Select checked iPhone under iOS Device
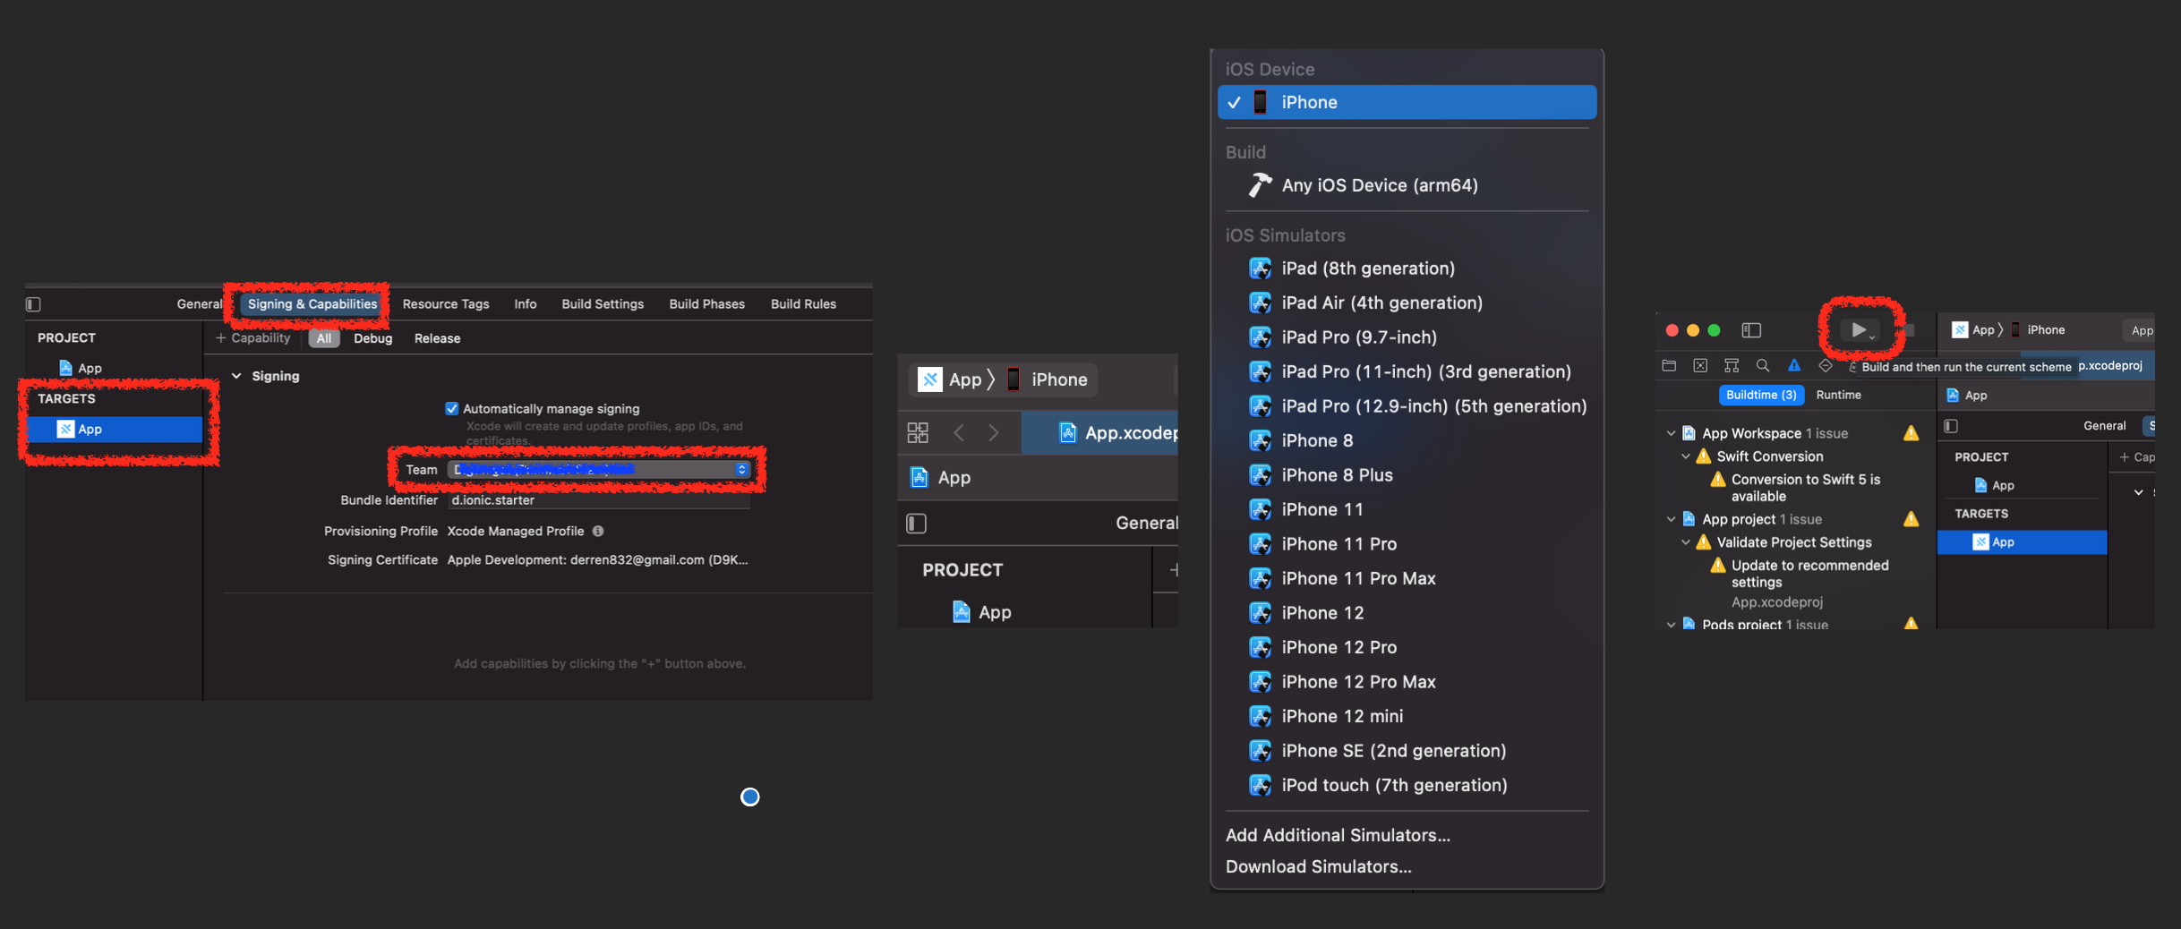Viewport: 2181px width, 929px height. [1407, 102]
